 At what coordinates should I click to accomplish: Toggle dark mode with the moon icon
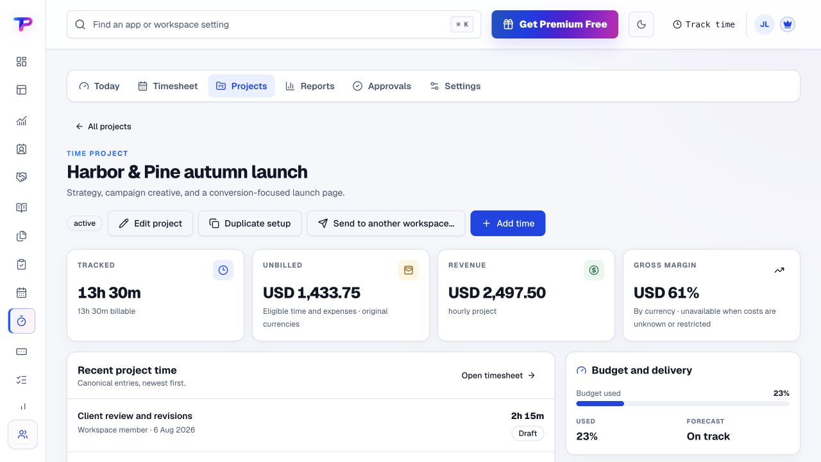pos(641,24)
